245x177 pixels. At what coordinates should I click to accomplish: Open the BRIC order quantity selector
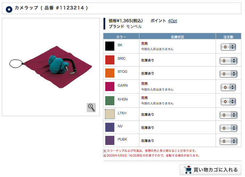point(228,61)
